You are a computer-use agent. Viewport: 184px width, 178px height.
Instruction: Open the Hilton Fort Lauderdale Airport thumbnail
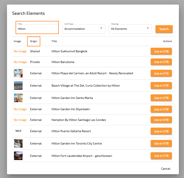click(18, 156)
